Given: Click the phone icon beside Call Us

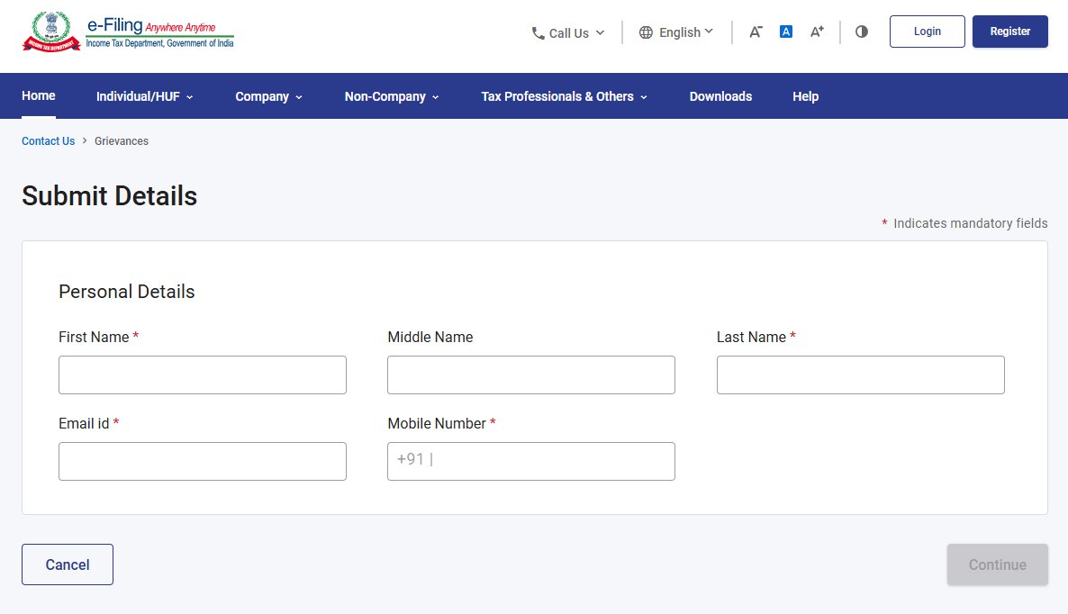Looking at the screenshot, I should pyautogui.click(x=539, y=32).
